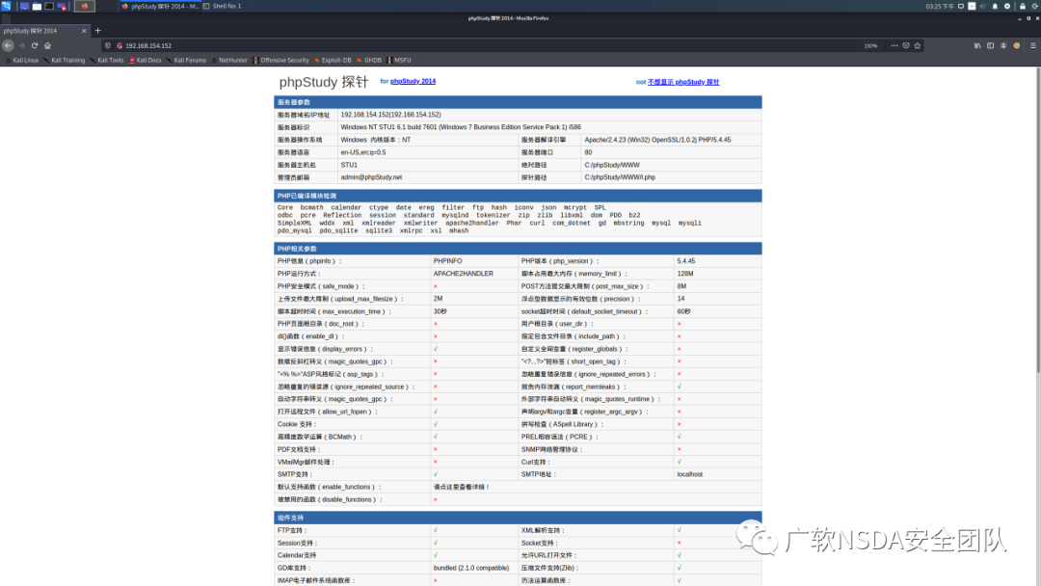The height and width of the screenshot is (586, 1041).
Task: Click 请点这里查看详细 for enable_functions
Action: click(462, 487)
